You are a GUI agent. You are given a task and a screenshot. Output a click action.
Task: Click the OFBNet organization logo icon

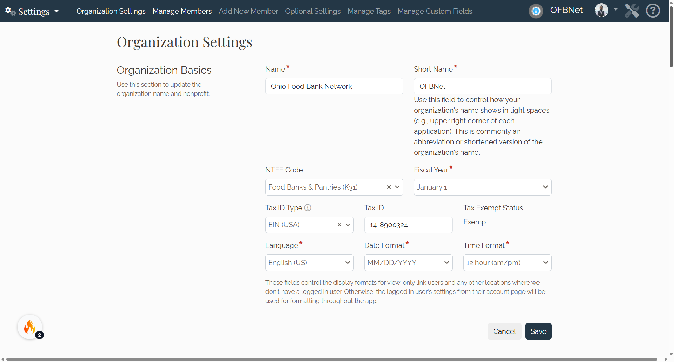pyautogui.click(x=536, y=11)
